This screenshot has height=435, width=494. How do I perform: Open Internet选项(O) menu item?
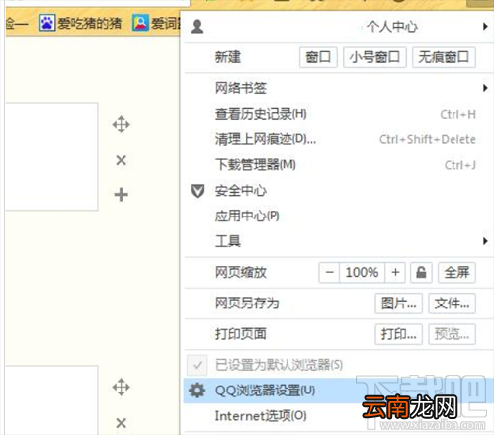click(339, 416)
